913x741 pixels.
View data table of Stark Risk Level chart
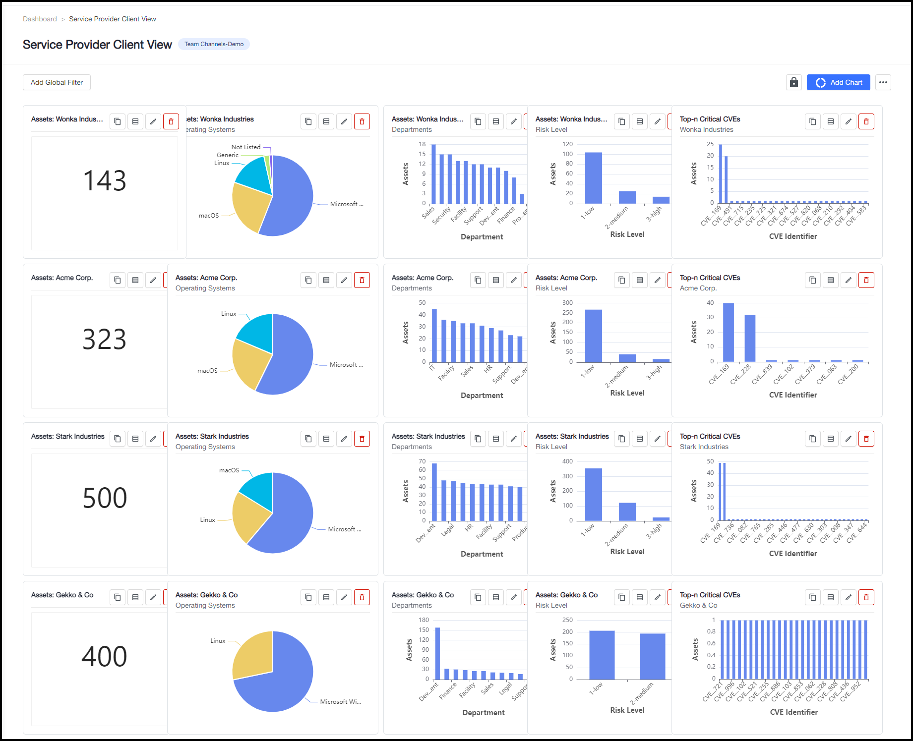pyautogui.click(x=640, y=439)
